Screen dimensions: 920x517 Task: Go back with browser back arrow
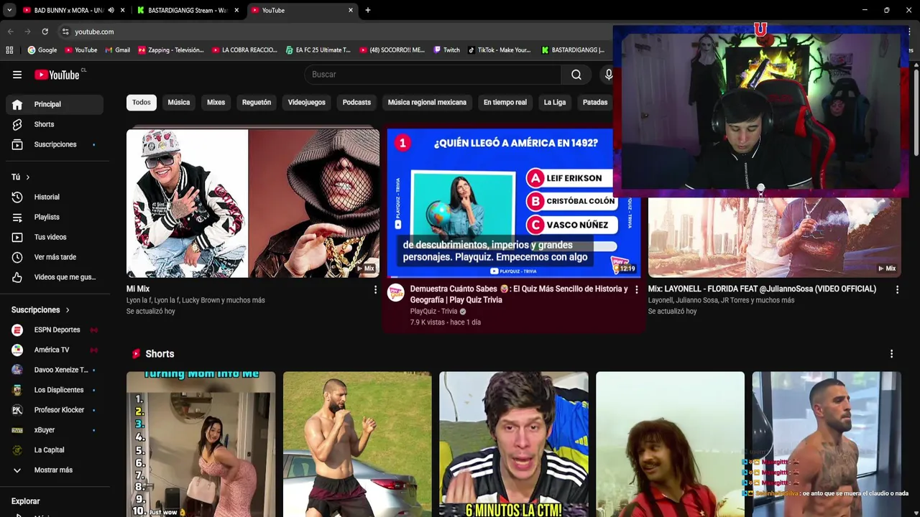point(10,32)
